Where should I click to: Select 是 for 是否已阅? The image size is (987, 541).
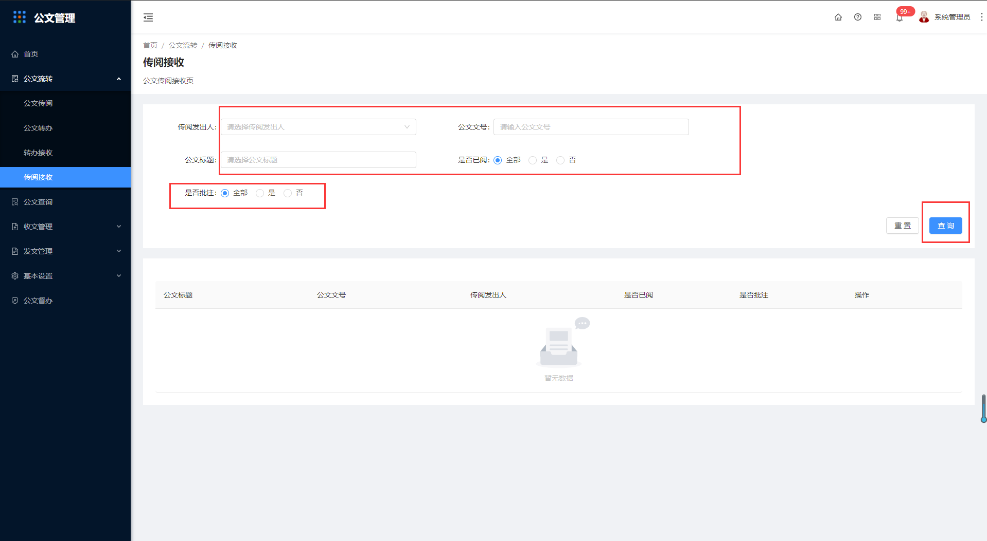point(533,160)
